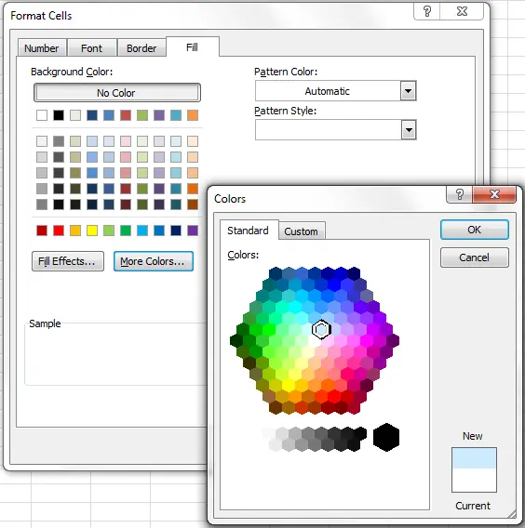Image resolution: width=525 pixels, height=528 pixels.
Task: Switch to the Font tab
Action: tap(92, 48)
